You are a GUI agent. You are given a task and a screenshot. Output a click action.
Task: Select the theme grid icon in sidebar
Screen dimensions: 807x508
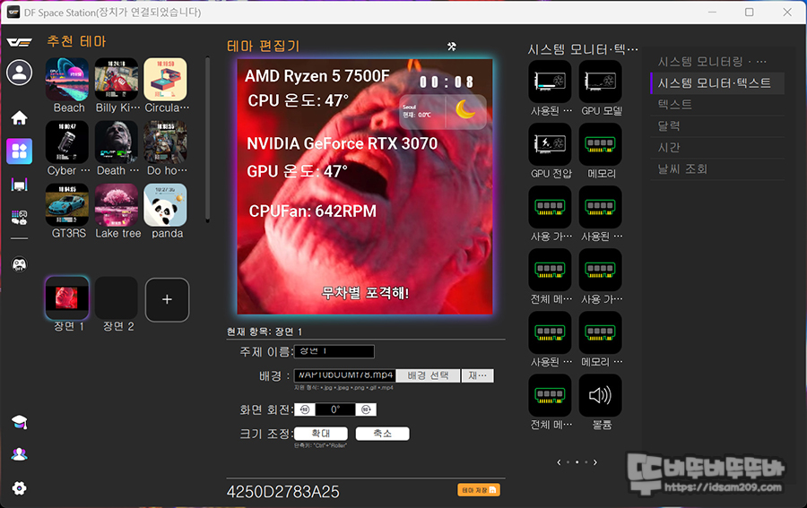click(19, 151)
